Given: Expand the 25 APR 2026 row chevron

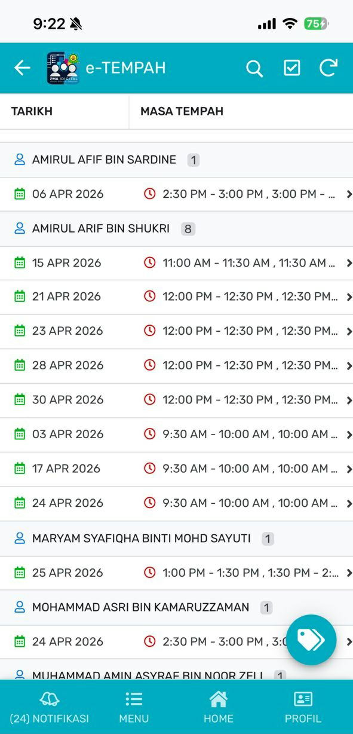Looking at the screenshot, I should (x=349, y=573).
